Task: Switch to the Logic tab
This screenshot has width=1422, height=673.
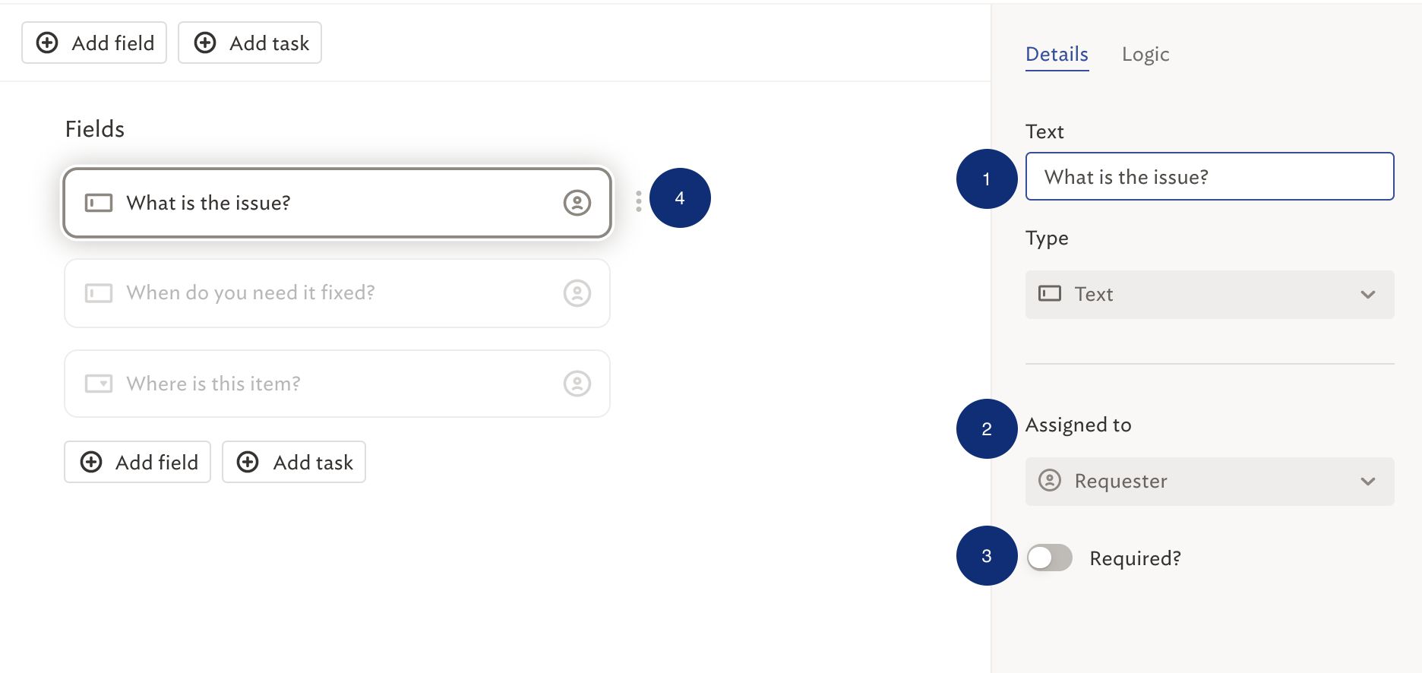Action: coord(1145,54)
